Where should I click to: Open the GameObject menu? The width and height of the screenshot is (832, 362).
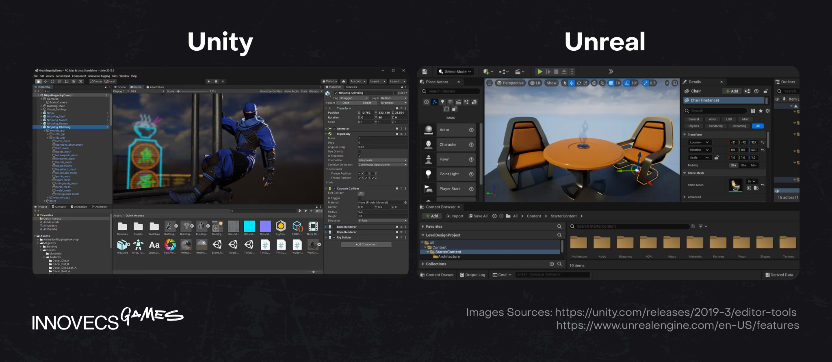[x=63, y=76]
